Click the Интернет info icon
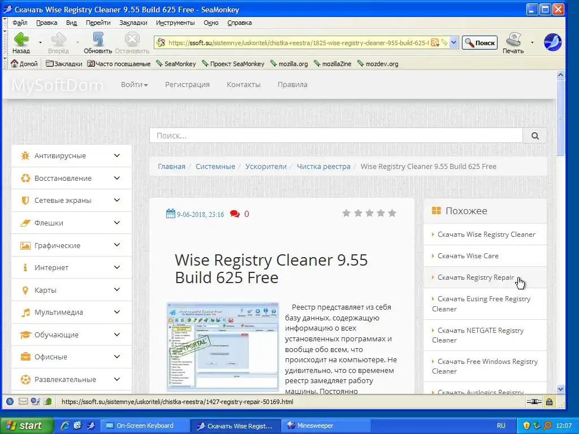 click(x=25, y=267)
